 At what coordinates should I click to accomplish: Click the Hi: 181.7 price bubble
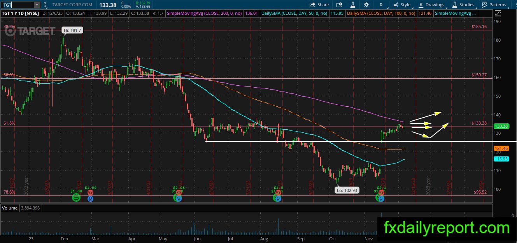[72, 30]
